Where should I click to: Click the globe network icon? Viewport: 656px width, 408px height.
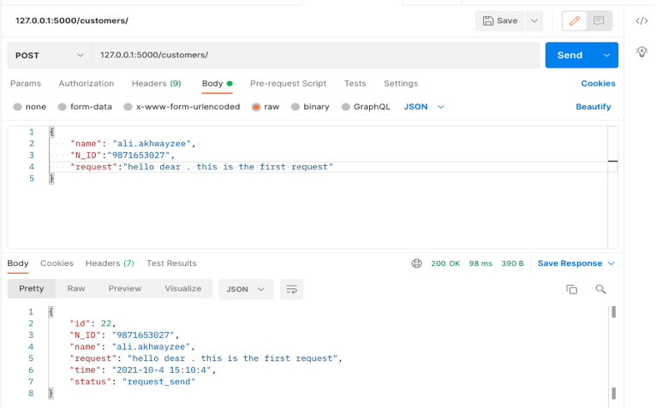(417, 263)
